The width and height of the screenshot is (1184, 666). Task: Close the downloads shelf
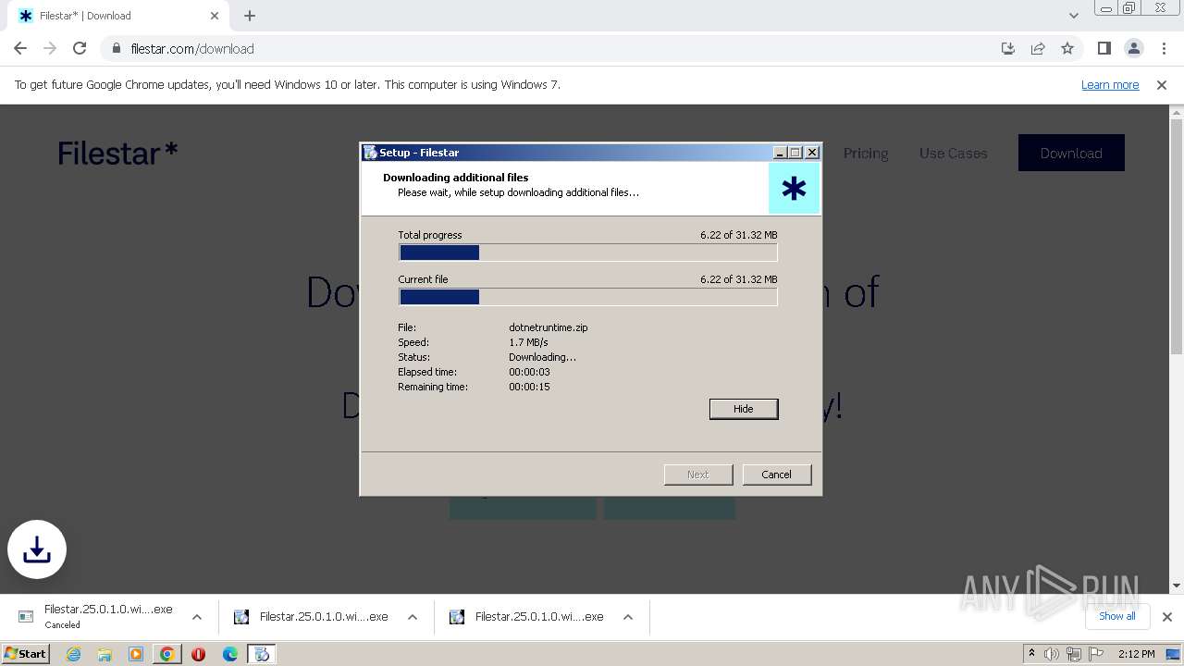point(1167,617)
